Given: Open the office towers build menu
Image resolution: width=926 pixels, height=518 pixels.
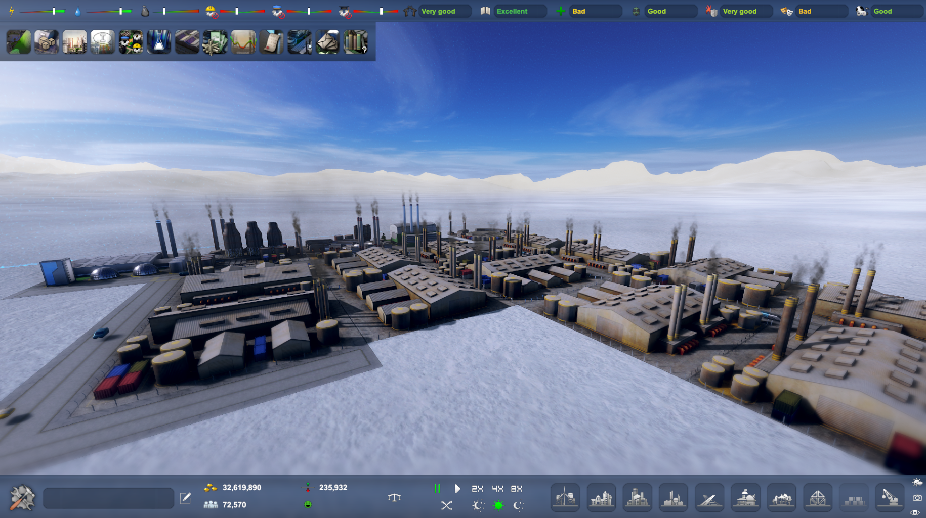Looking at the screenshot, I should 637,497.
